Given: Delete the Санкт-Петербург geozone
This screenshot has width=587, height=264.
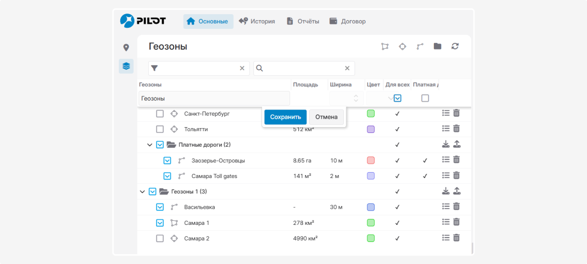Looking at the screenshot, I should click(456, 113).
